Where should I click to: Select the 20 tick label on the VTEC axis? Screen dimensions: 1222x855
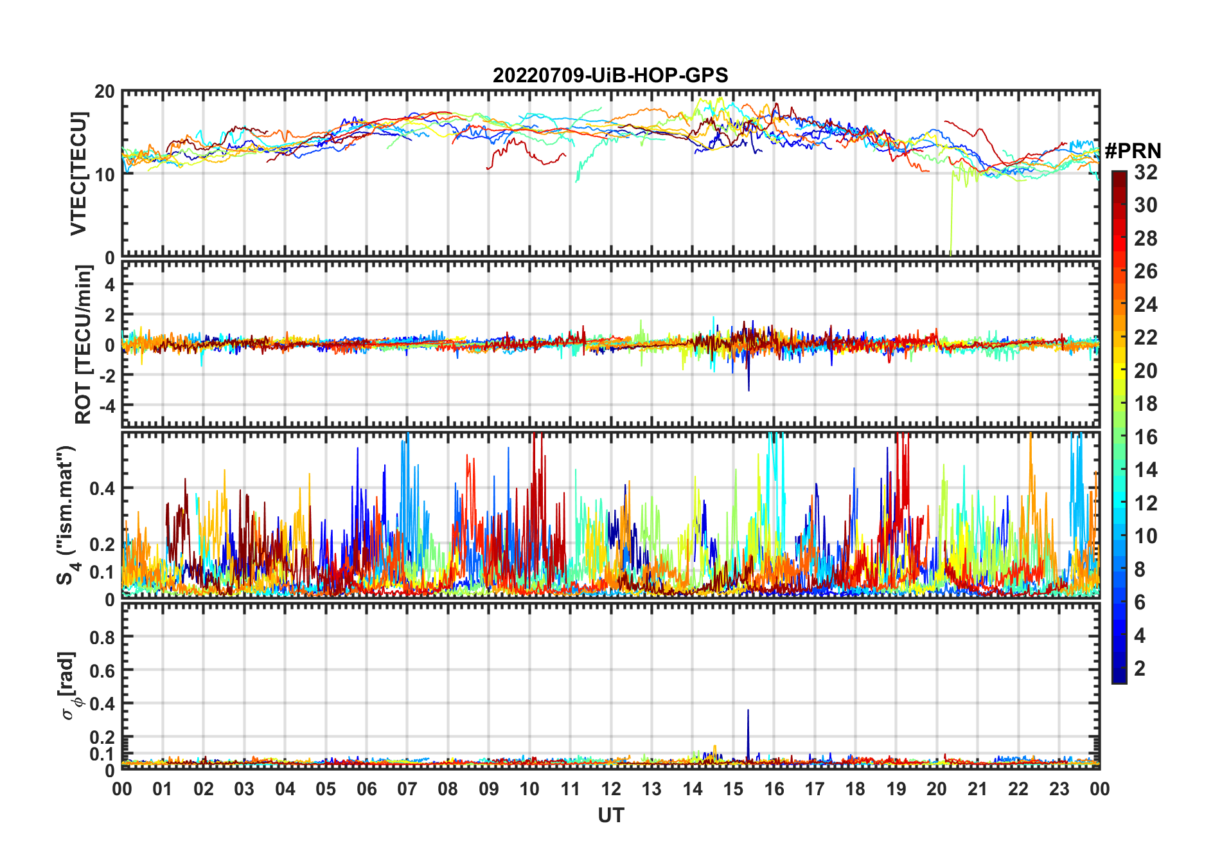pyautogui.click(x=105, y=92)
